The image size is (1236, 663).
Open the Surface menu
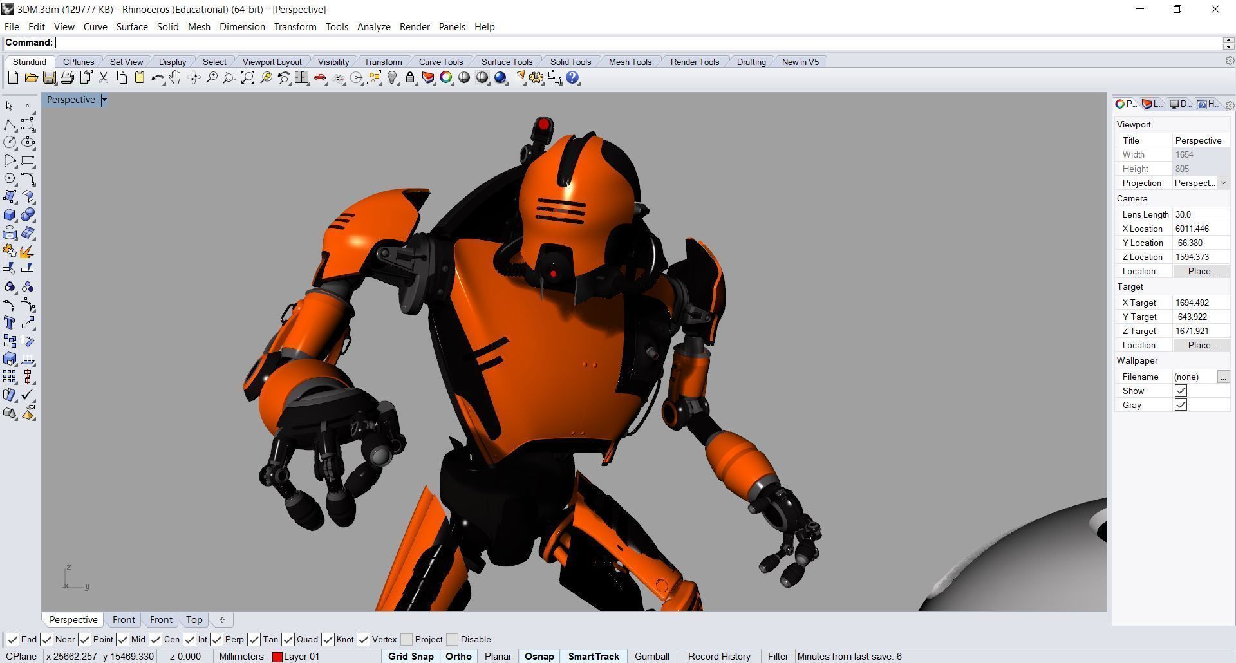click(x=132, y=26)
